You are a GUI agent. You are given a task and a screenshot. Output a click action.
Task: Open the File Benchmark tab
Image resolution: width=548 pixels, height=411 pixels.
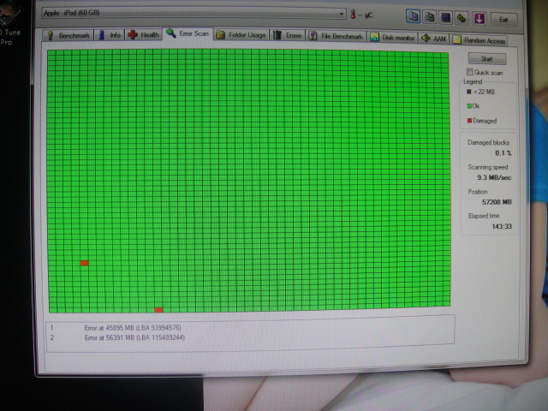click(x=337, y=37)
